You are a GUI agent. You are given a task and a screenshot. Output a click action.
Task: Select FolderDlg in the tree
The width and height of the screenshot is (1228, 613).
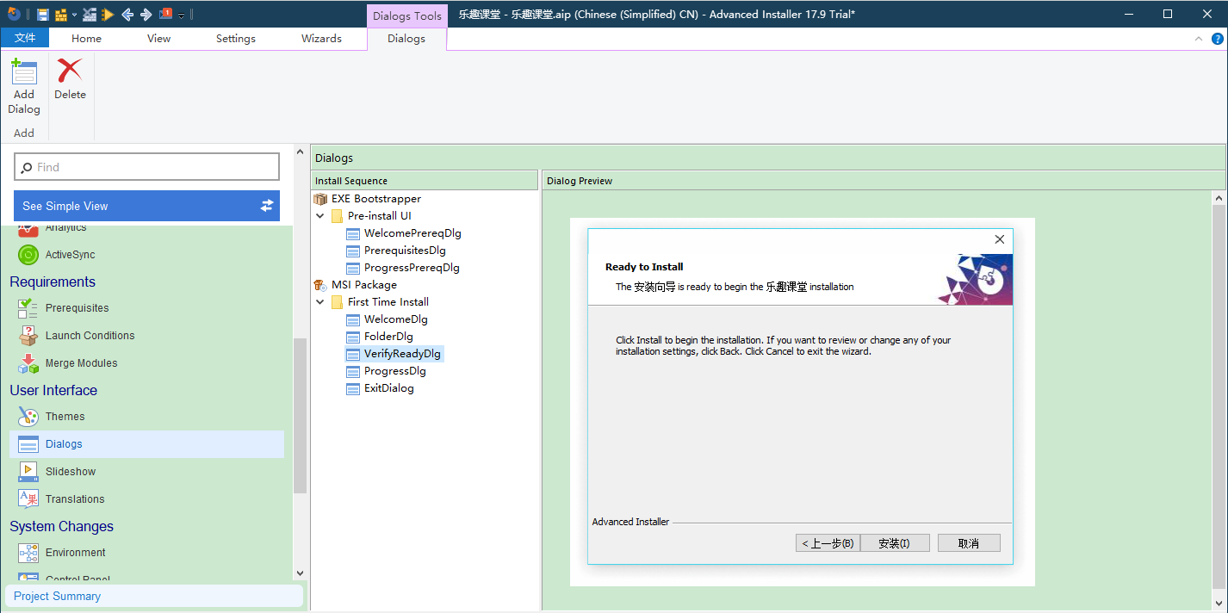(x=388, y=337)
